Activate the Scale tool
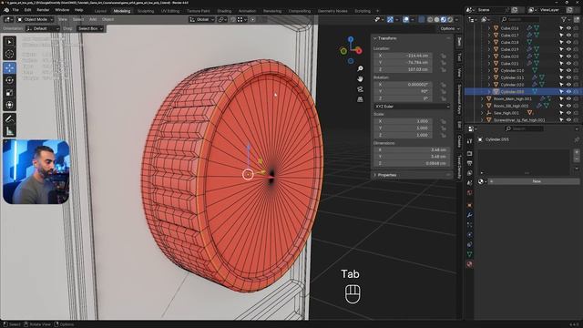 click(10, 93)
